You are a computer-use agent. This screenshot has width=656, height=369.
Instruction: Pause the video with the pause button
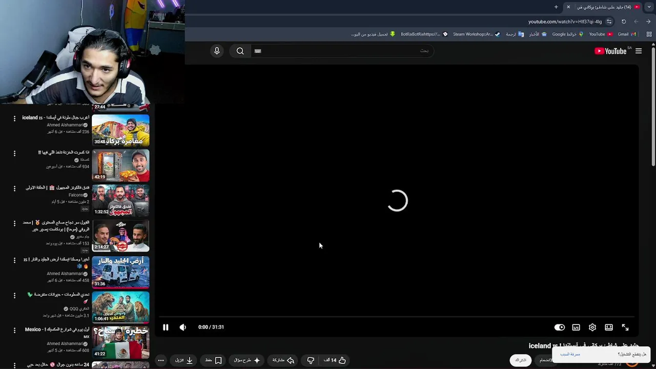pyautogui.click(x=166, y=327)
